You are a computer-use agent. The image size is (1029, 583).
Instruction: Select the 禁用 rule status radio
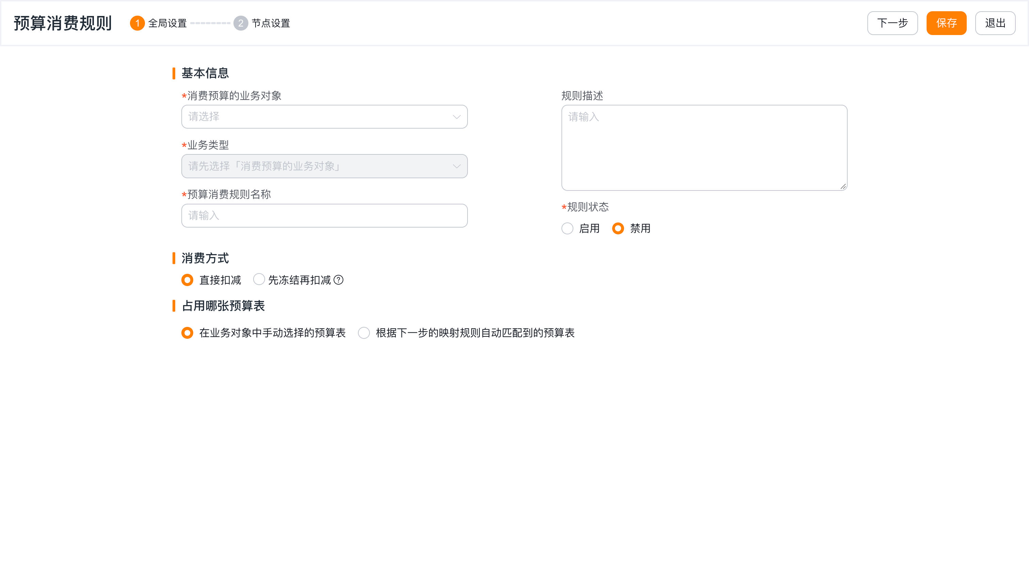tap(618, 229)
